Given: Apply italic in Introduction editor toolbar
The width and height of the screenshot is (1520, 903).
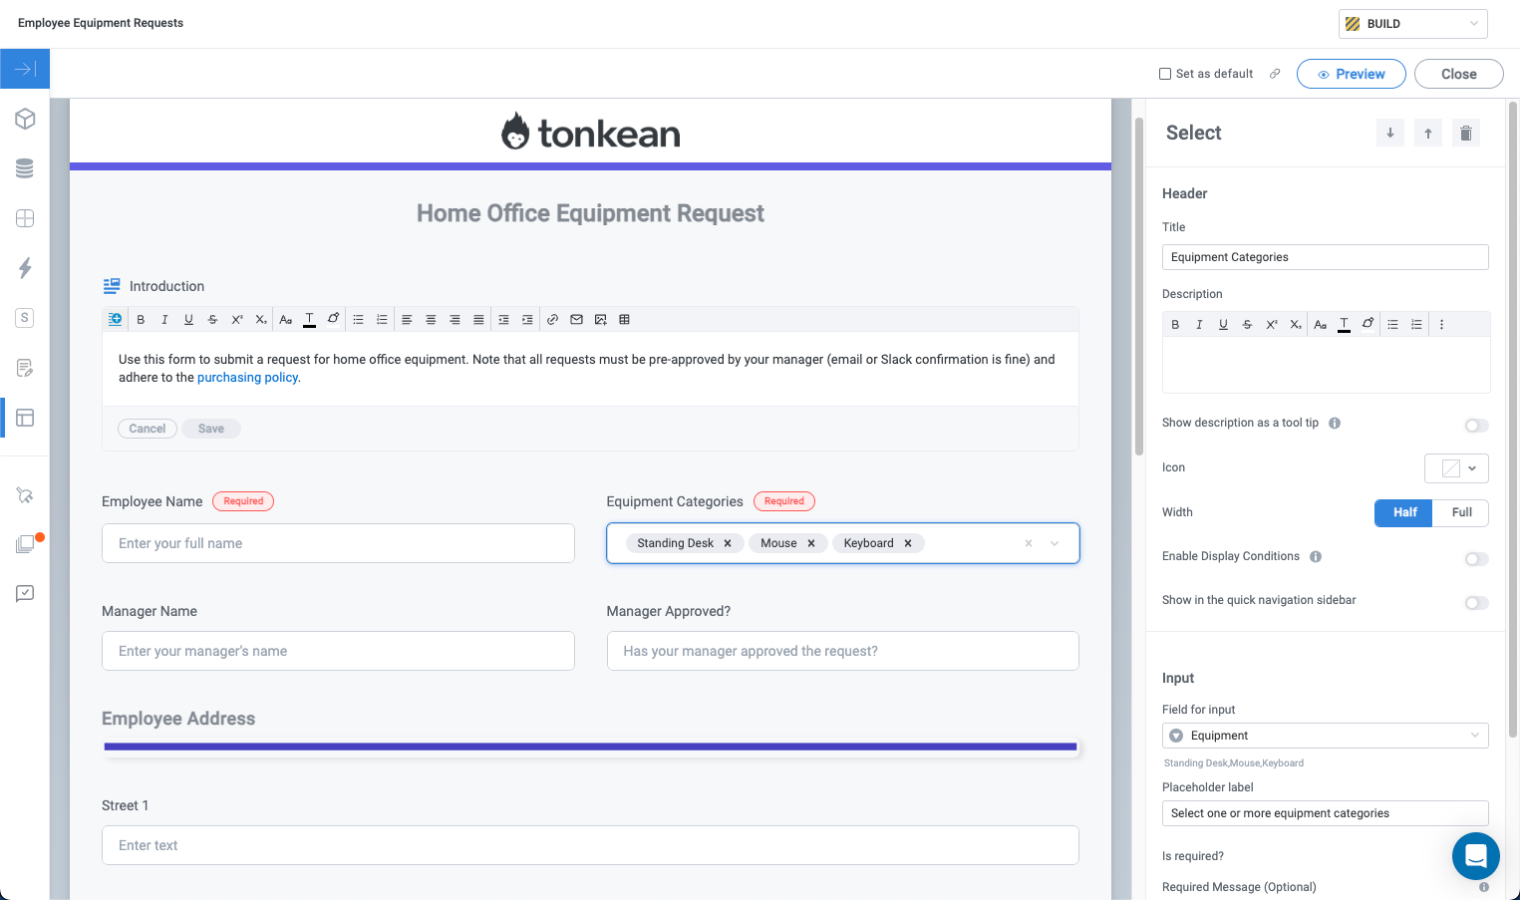Looking at the screenshot, I should 164,319.
